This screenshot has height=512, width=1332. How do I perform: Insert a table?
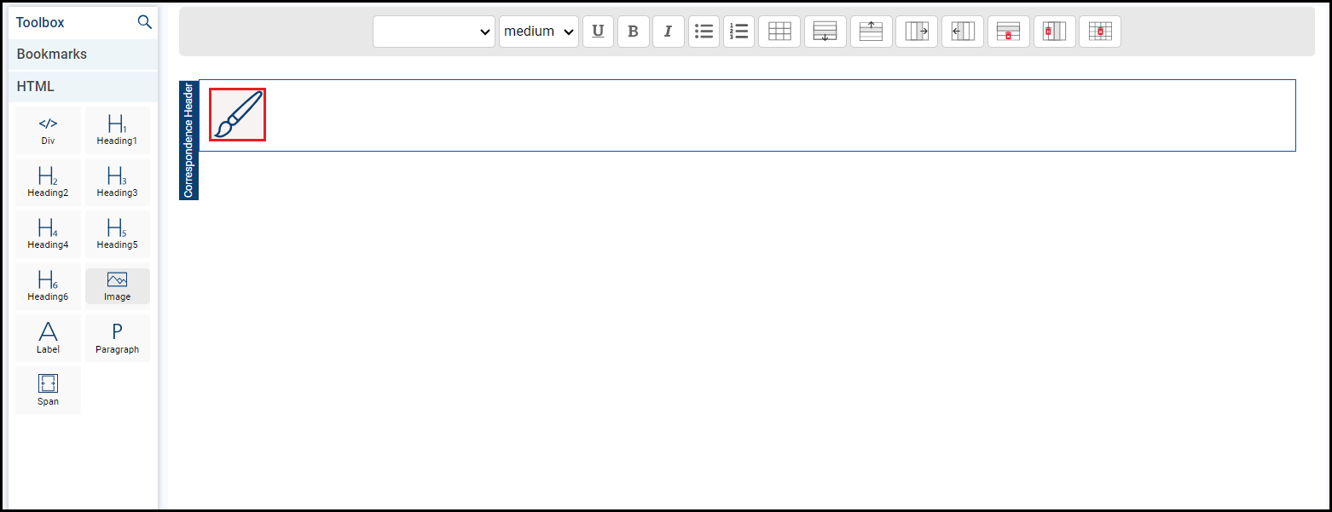point(779,32)
